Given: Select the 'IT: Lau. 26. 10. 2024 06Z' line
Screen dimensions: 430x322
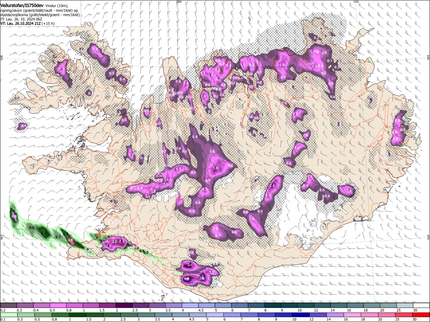Looking at the screenshot, I should 21,19.
